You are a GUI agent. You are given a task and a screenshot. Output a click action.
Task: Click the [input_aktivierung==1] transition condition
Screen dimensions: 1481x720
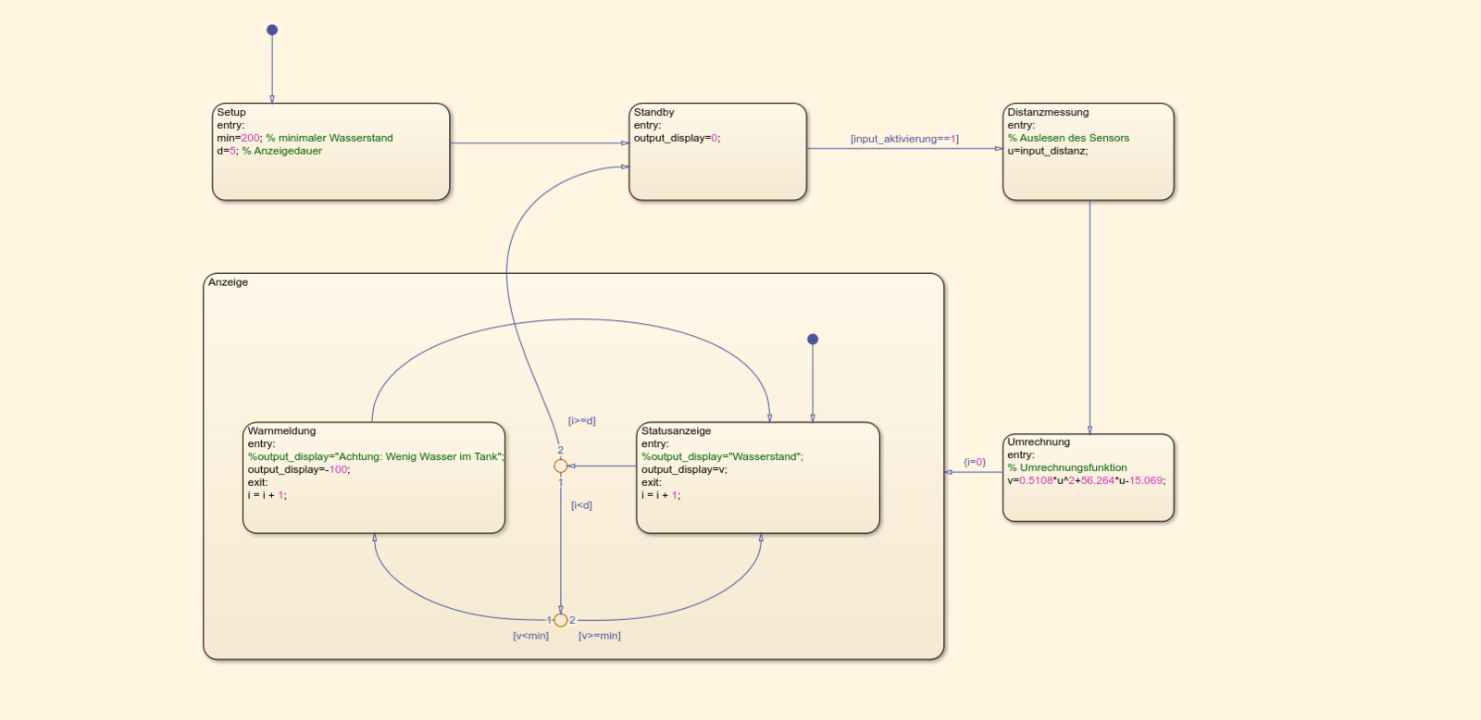(x=904, y=139)
